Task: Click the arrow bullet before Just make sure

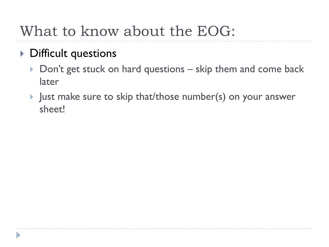Action: click(x=32, y=97)
